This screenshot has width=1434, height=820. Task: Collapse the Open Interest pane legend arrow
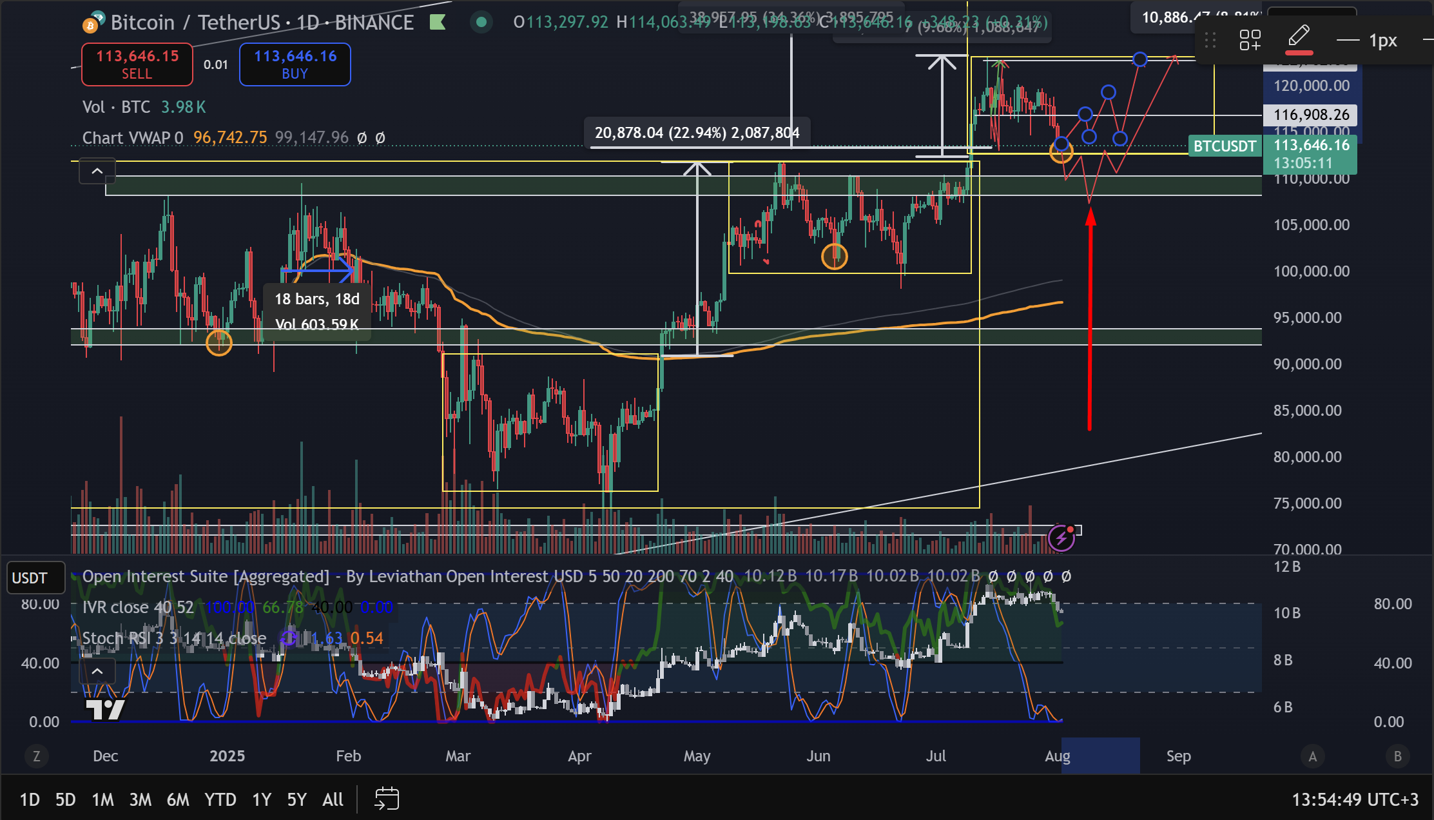pyautogui.click(x=97, y=672)
